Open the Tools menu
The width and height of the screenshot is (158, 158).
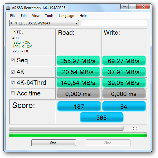[x=49, y=16]
